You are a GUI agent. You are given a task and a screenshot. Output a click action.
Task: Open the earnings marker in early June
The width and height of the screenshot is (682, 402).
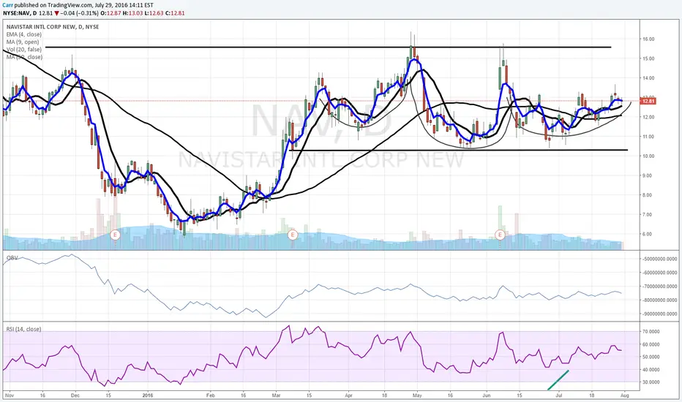(x=501, y=235)
